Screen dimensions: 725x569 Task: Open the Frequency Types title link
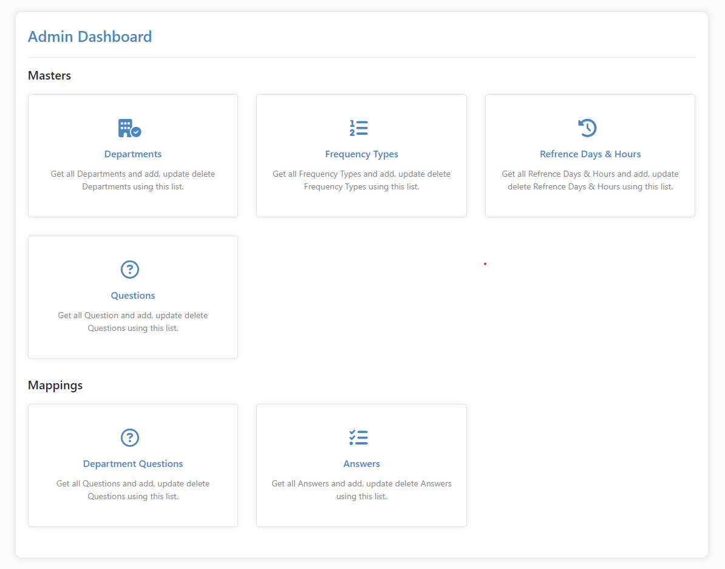(361, 154)
